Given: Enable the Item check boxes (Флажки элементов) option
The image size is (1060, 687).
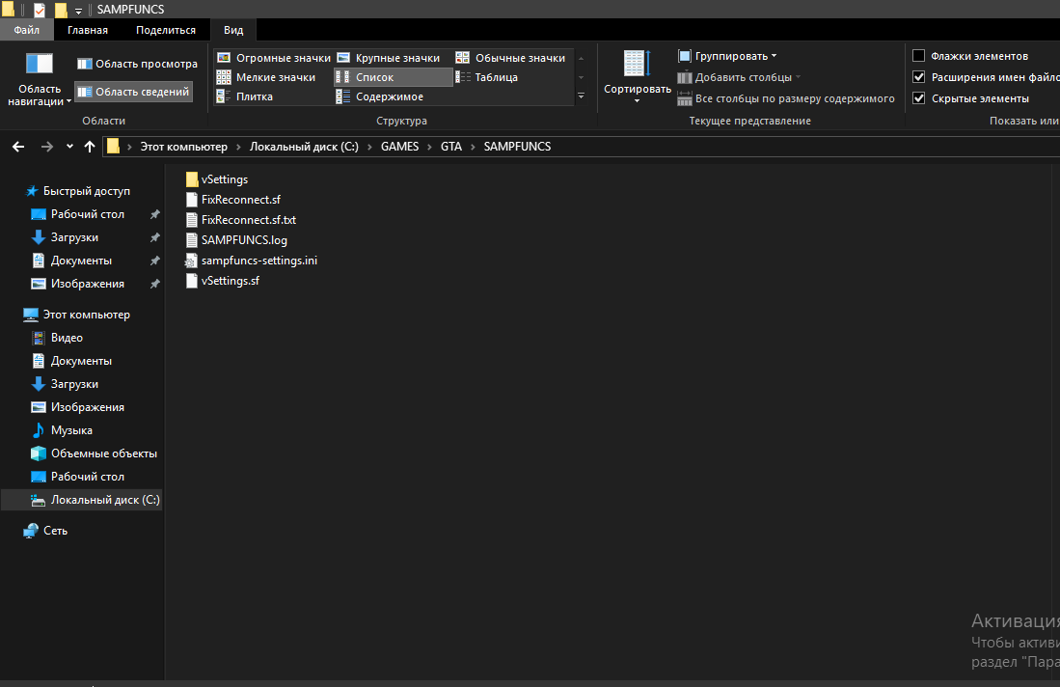Looking at the screenshot, I should coord(919,56).
